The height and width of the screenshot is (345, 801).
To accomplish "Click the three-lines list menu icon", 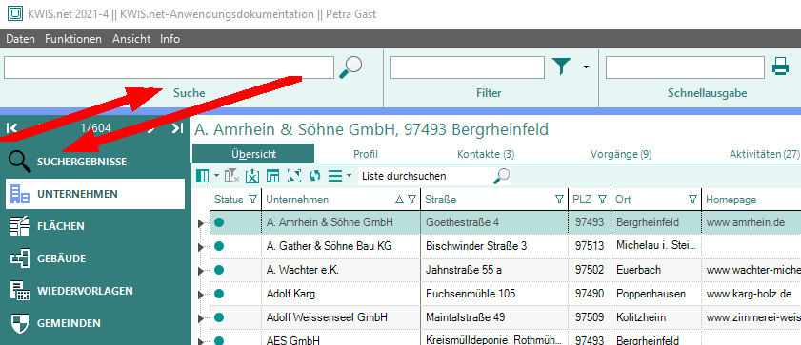I will click(335, 176).
